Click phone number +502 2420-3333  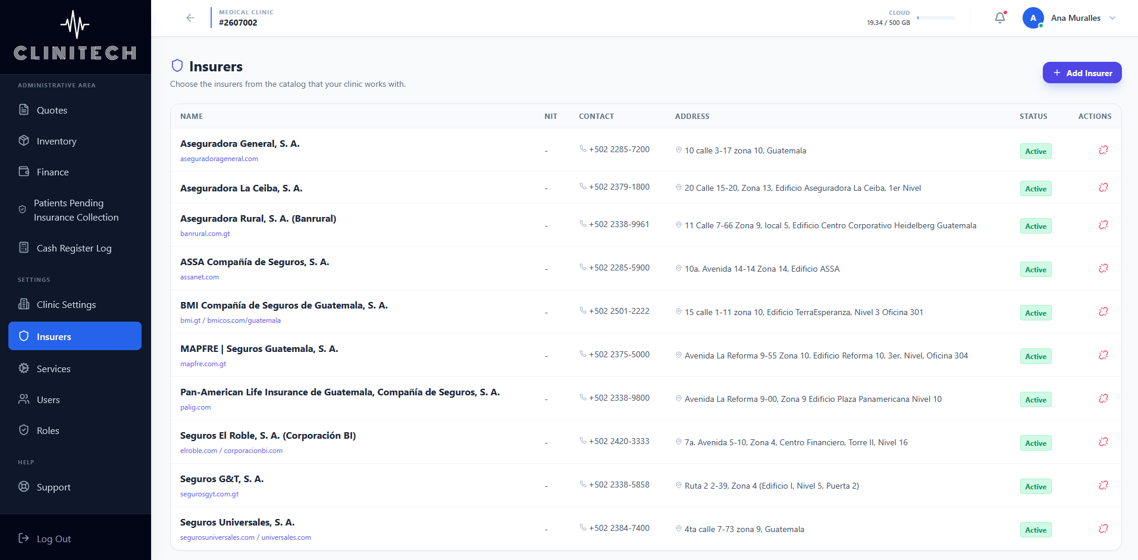(x=619, y=441)
